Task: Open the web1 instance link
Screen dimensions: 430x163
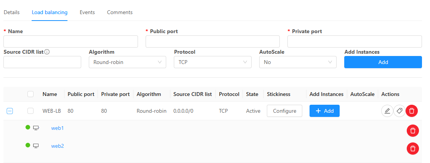Action: 58,128
